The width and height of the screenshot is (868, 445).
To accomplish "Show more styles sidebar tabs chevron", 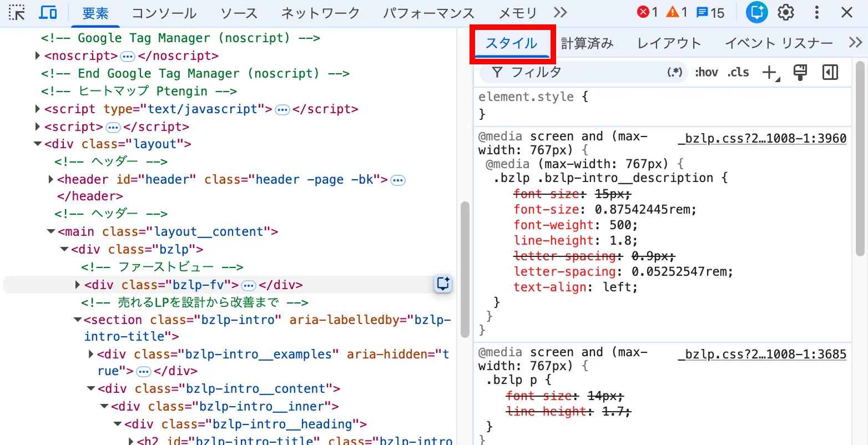I will pyautogui.click(x=855, y=43).
